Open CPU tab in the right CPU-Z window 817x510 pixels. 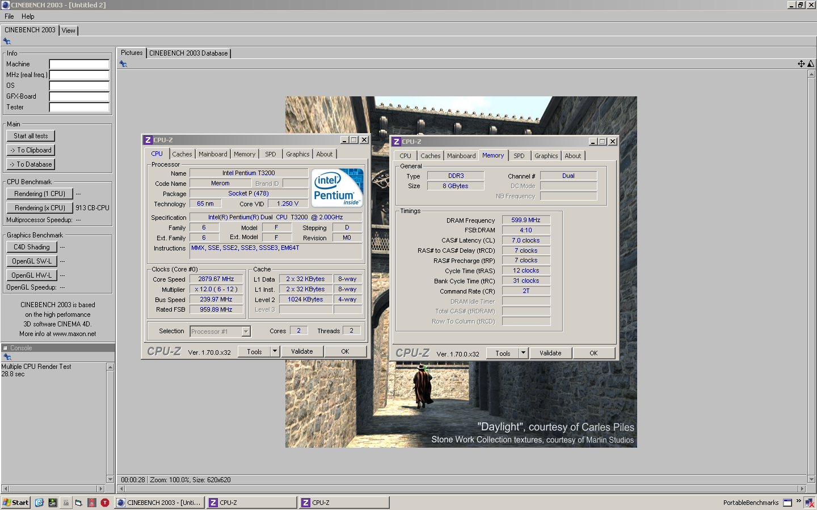coord(405,156)
